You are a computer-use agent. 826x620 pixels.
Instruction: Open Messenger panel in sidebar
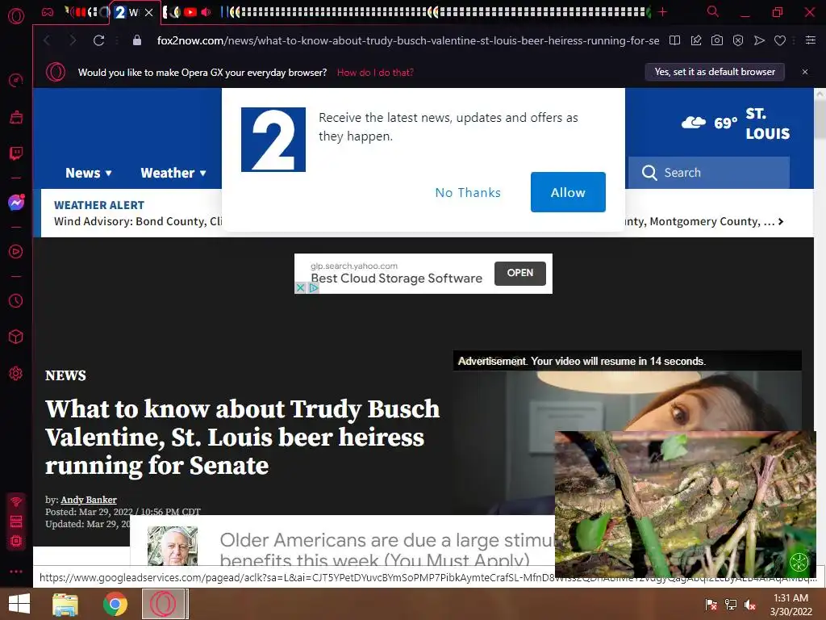(x=16, y=203)
